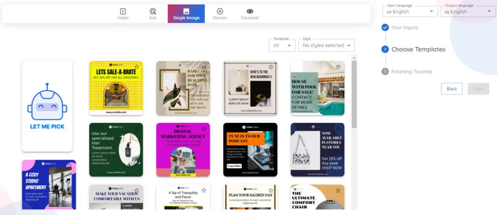Image resolution: width=497 pixels, height=215 pixels.
Task: Favorite the Here's To The New Beginnings template
Action: point(271,66)
